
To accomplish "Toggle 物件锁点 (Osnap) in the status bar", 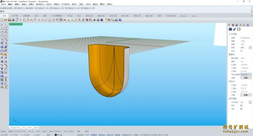I will [102, 135].
